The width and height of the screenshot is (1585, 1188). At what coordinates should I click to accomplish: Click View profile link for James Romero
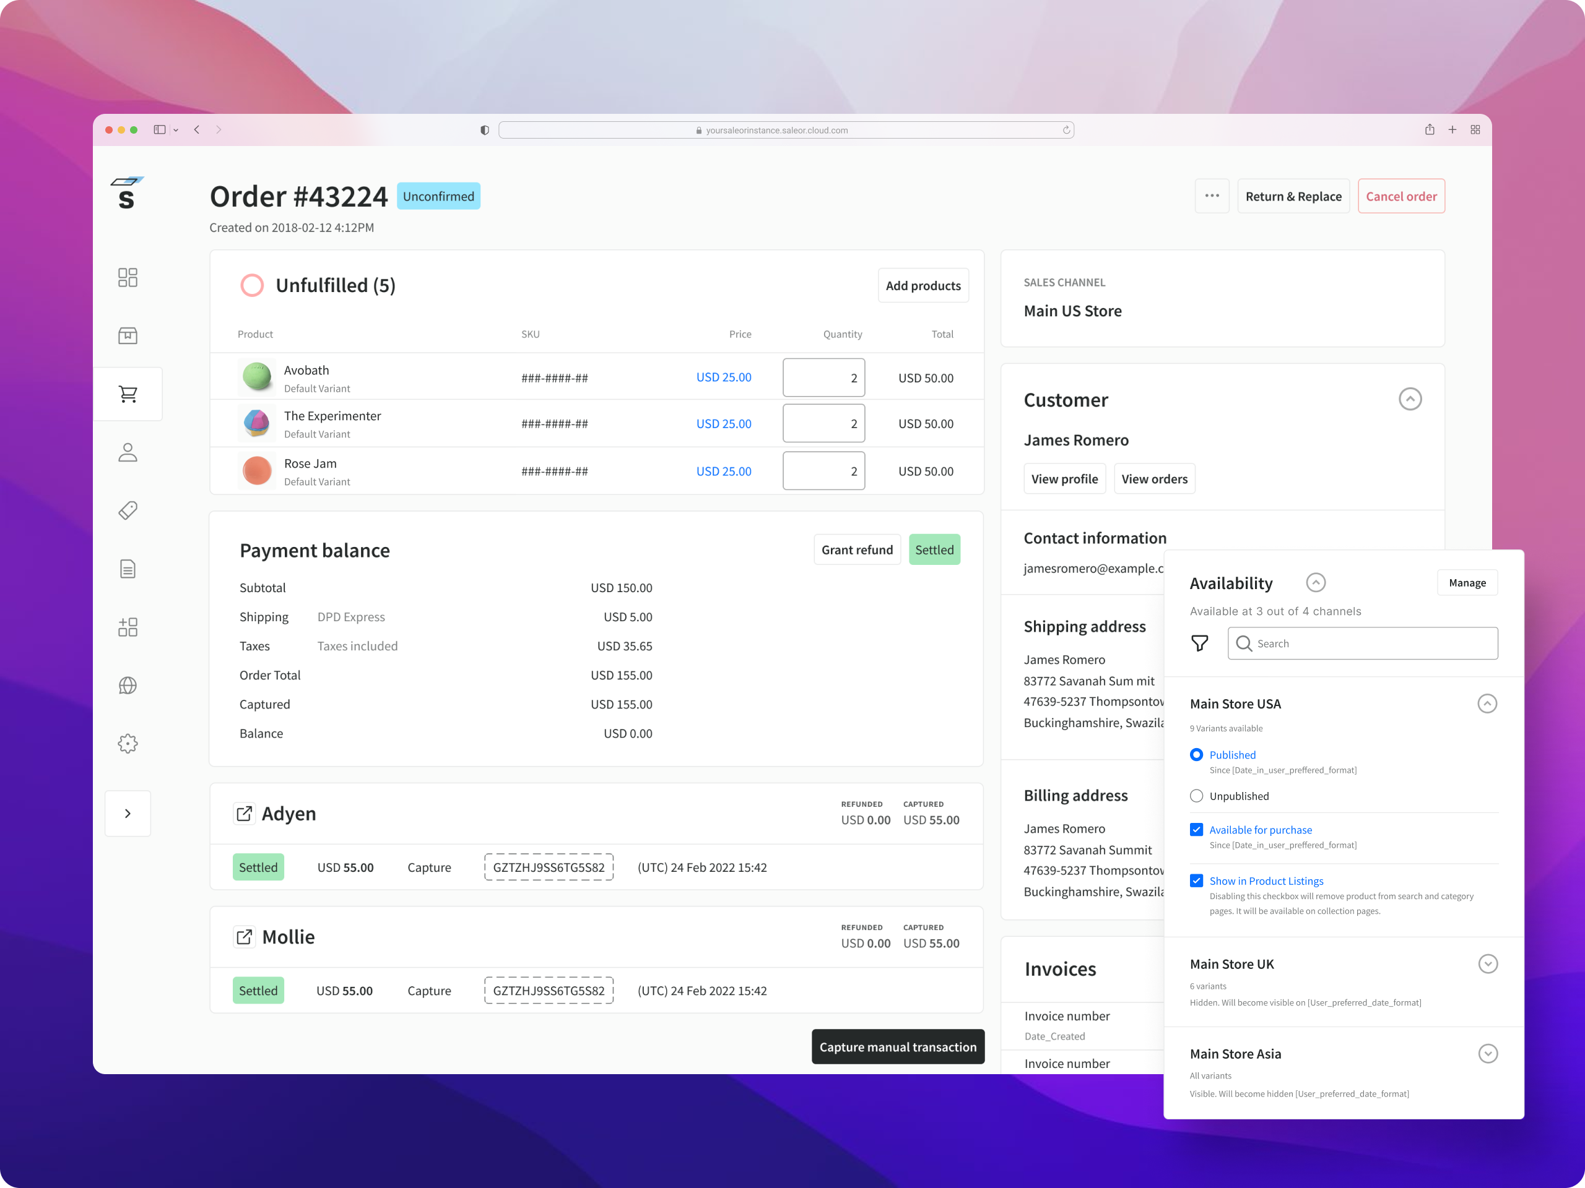coord(1064,478)
